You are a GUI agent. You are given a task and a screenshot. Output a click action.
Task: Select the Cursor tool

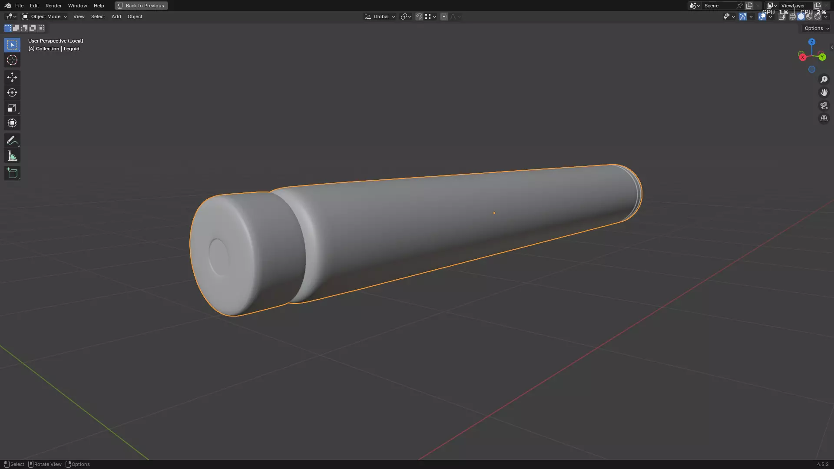click(12, 60)
